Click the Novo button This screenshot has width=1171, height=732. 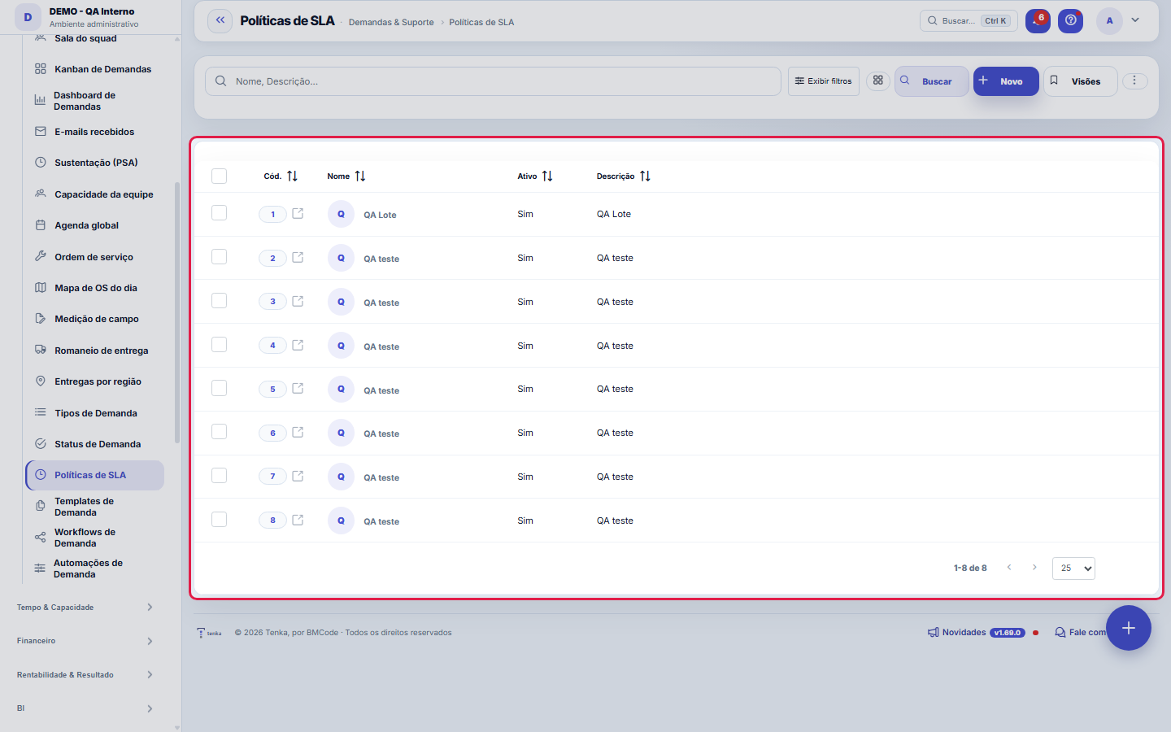pos(1006,81)
